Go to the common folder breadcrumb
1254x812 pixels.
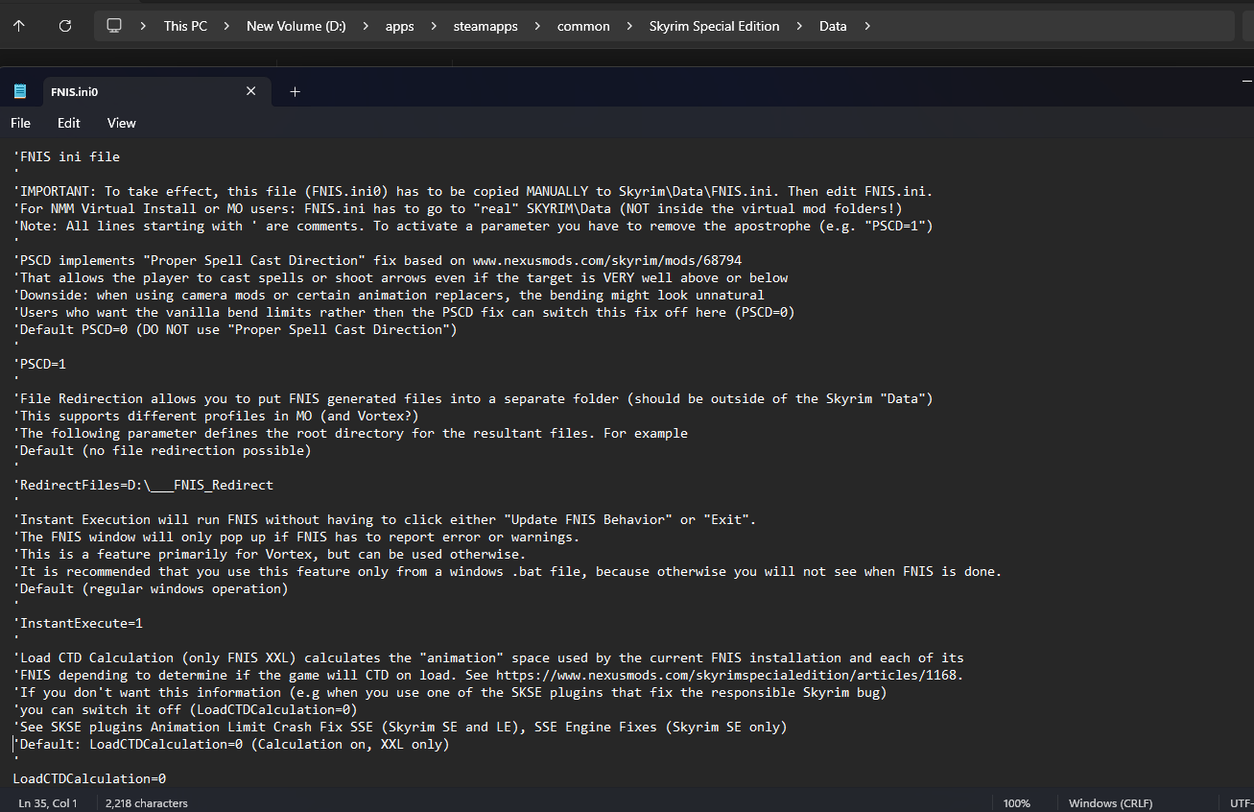tap(583, 26)
